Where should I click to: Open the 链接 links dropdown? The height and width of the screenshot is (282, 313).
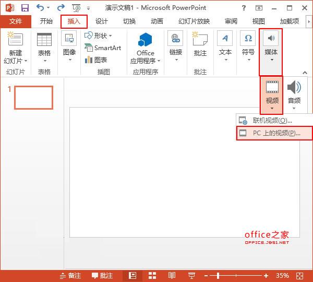[x=176, y=46]
